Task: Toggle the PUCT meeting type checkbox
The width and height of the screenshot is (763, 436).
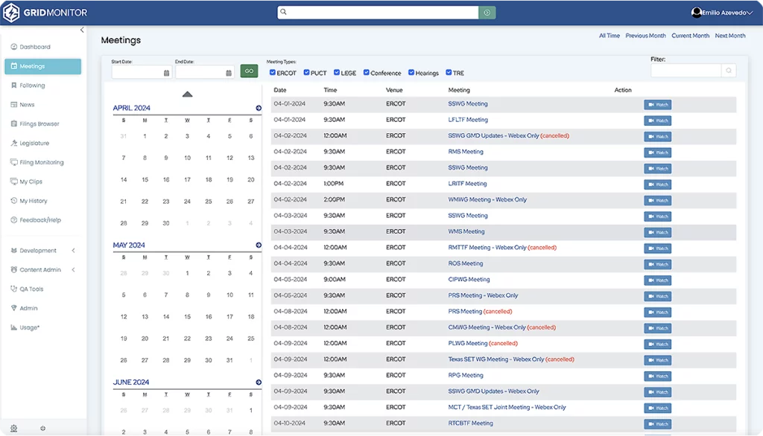Action: 306,72
